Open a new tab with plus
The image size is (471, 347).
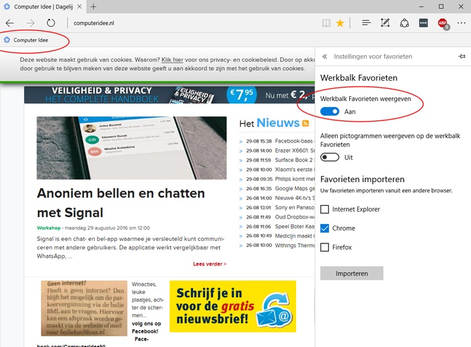pos(94,7)
